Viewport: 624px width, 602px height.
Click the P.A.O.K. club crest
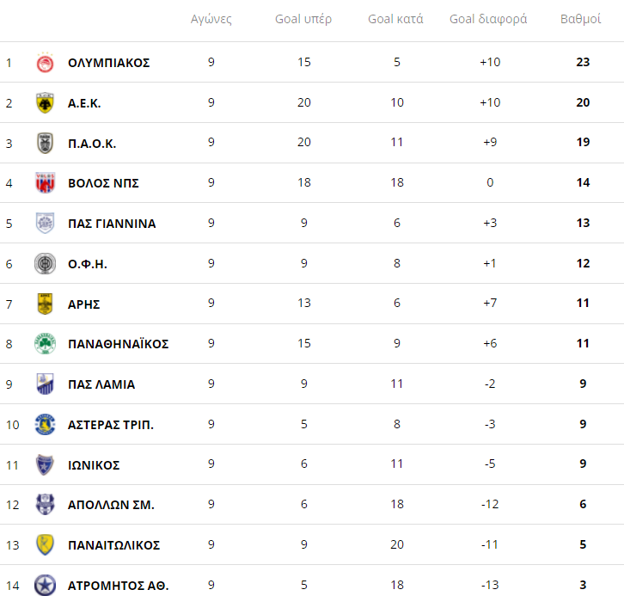45,143
